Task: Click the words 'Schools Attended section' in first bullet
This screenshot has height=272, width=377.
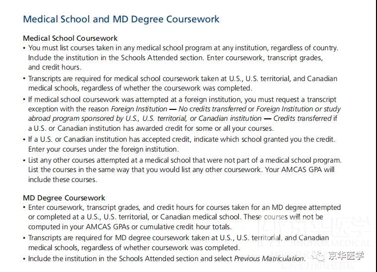Action: 163,58
